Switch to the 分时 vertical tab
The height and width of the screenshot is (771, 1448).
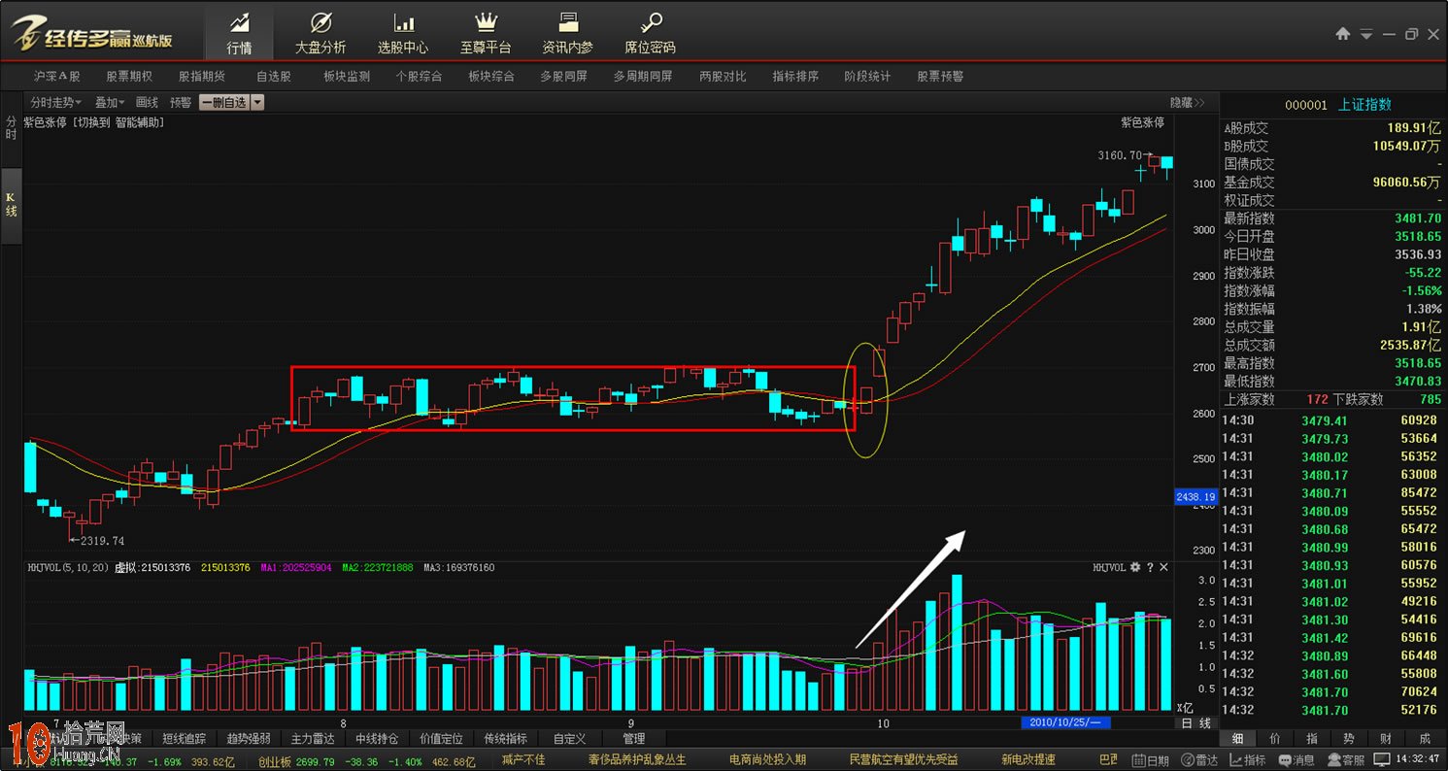(11, 127)
